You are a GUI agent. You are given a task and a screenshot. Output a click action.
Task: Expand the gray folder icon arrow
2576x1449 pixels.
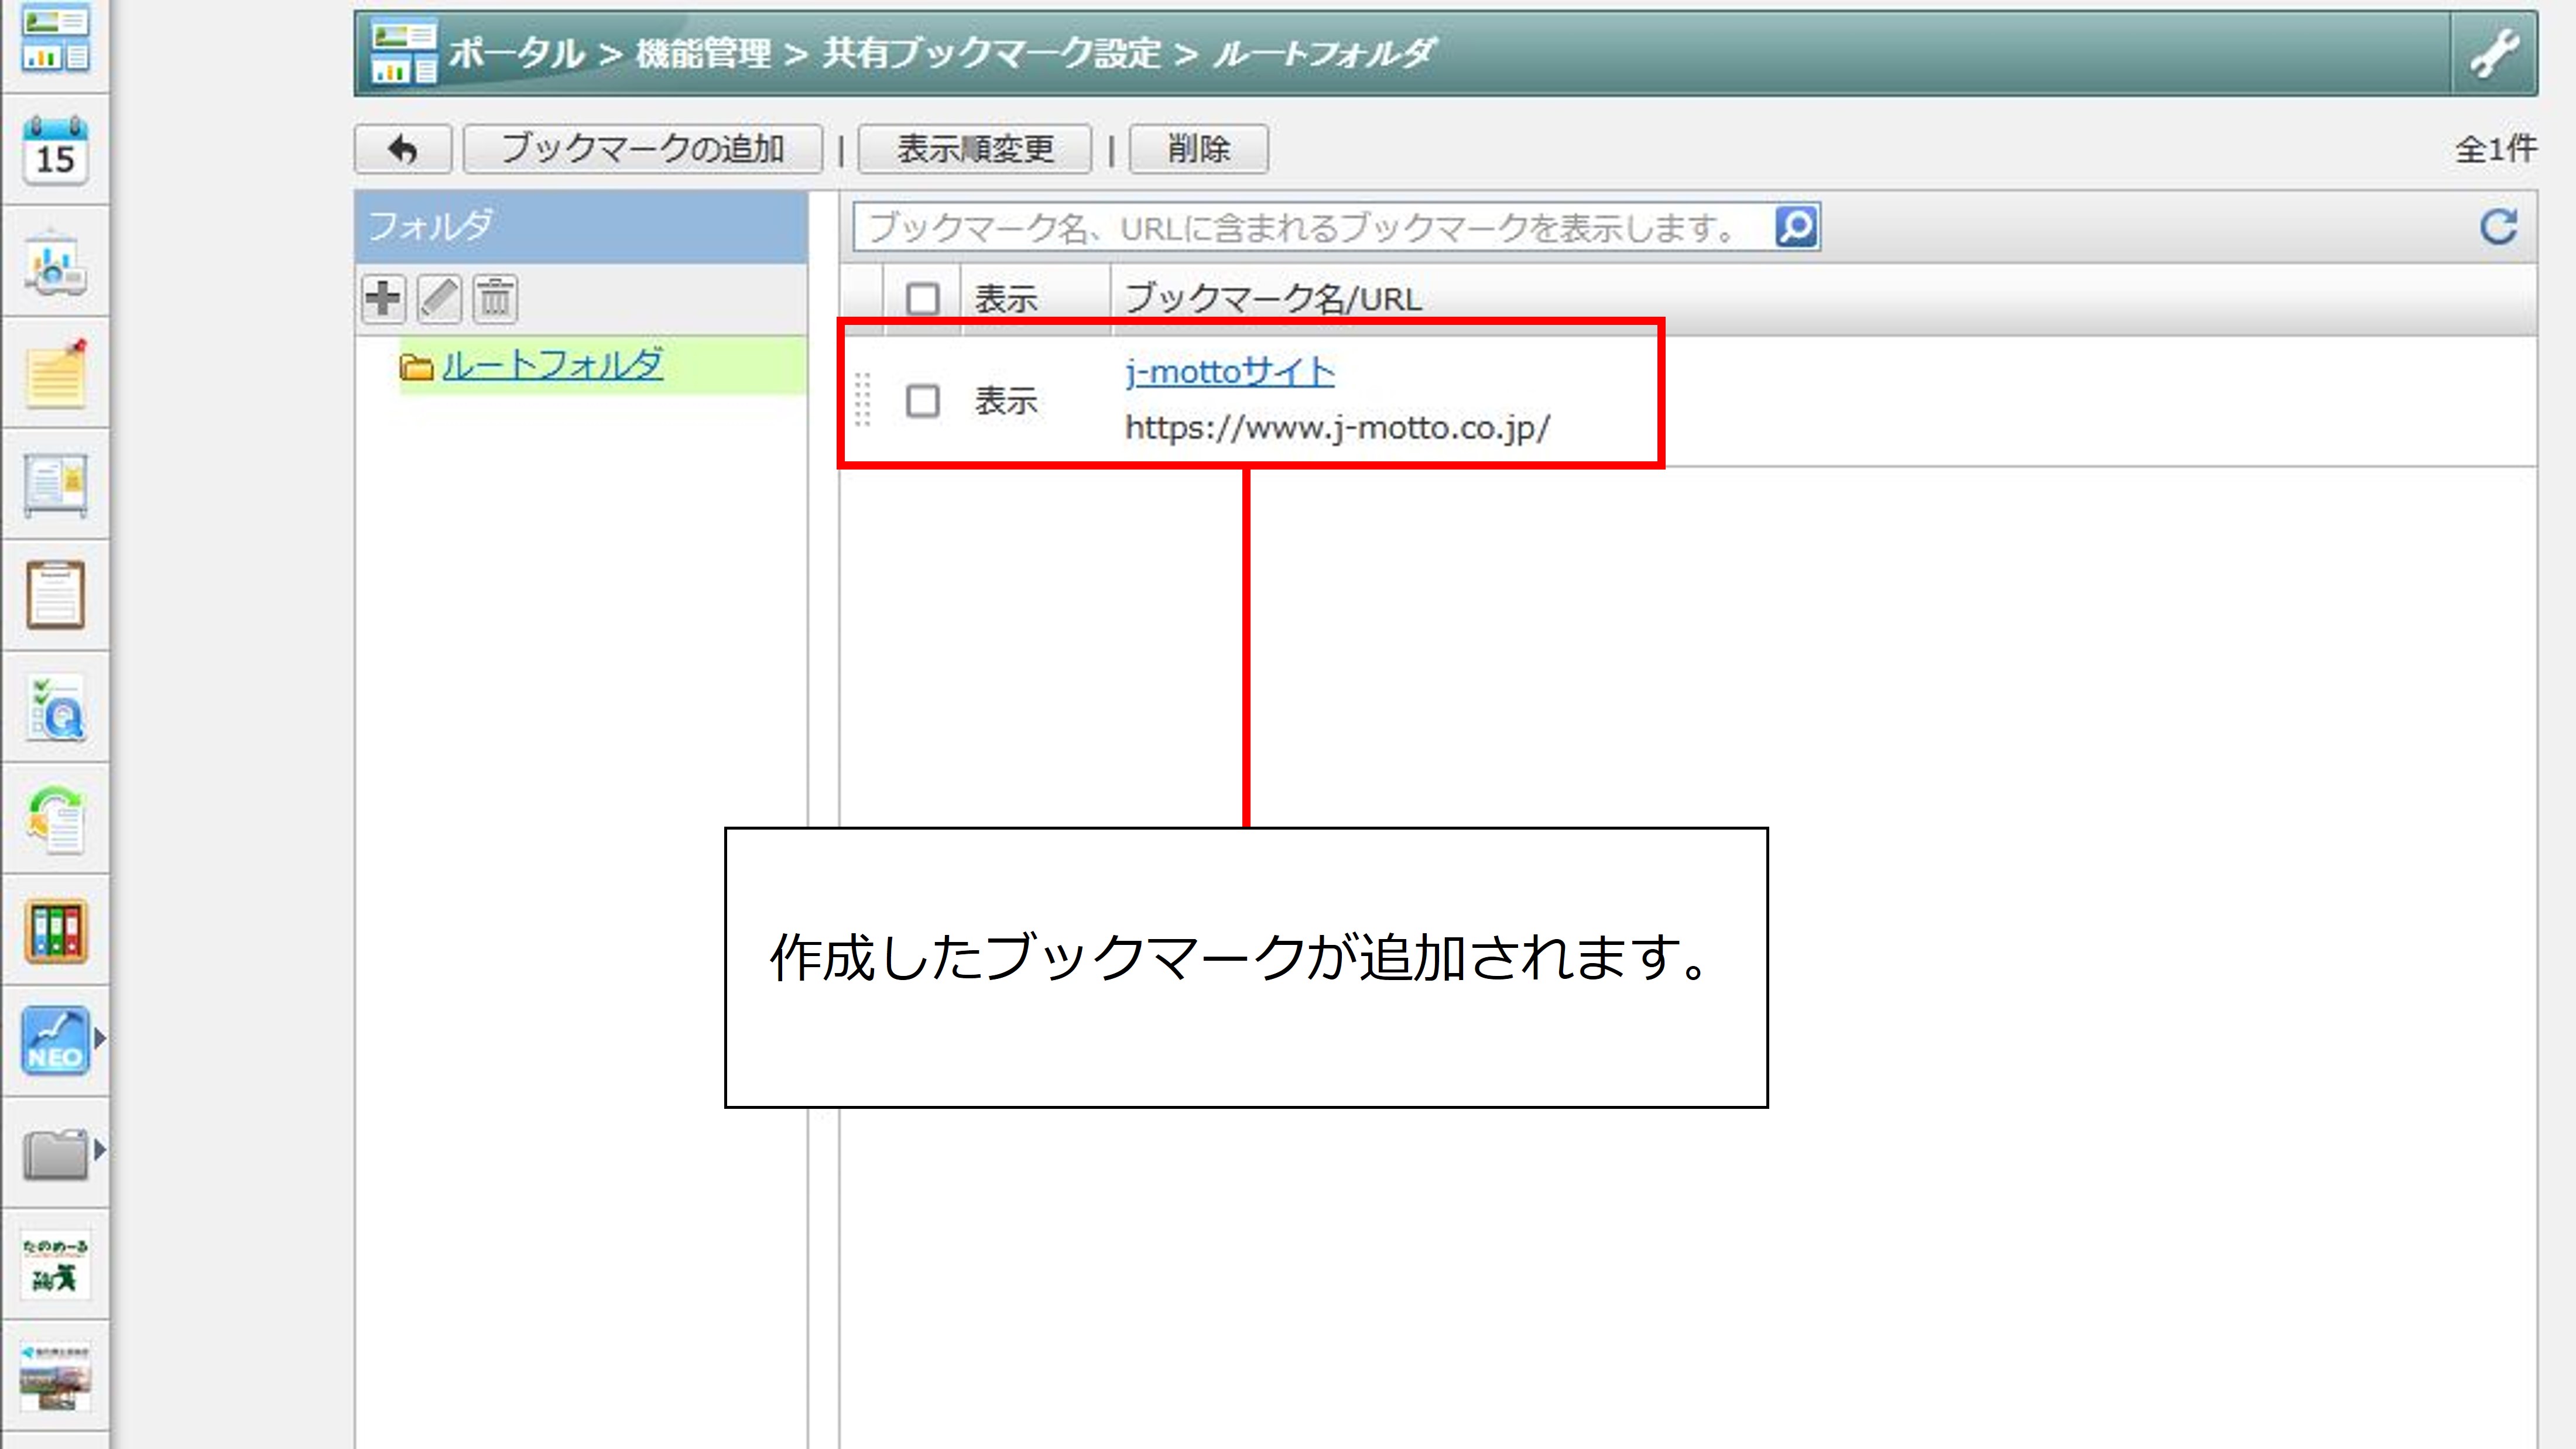[x=99, y=1150]
